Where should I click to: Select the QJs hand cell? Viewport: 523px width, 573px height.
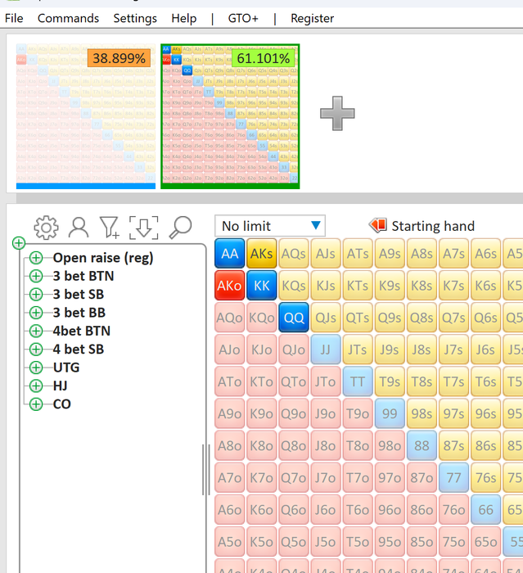coord(326,318)
